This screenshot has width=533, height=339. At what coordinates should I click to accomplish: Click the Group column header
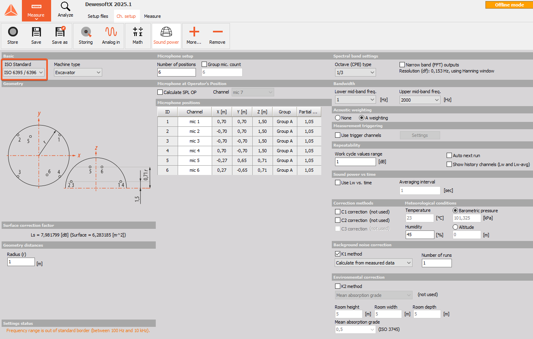285,112
